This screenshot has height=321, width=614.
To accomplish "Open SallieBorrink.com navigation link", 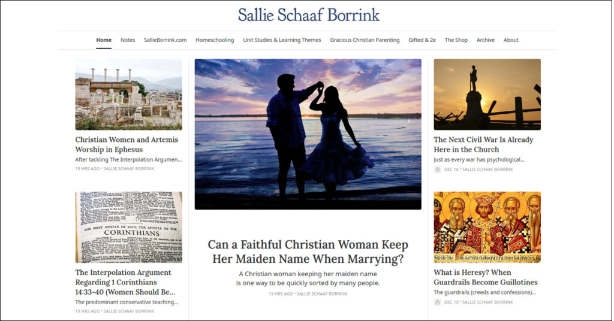I will point(165,40).
